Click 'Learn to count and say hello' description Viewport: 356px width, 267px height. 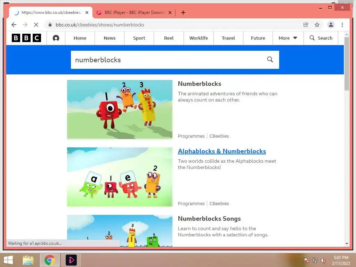[x=223, y=232]
